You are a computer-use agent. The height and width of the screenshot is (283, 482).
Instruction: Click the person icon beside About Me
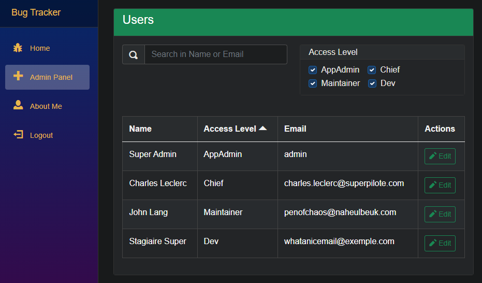(18, 105)
